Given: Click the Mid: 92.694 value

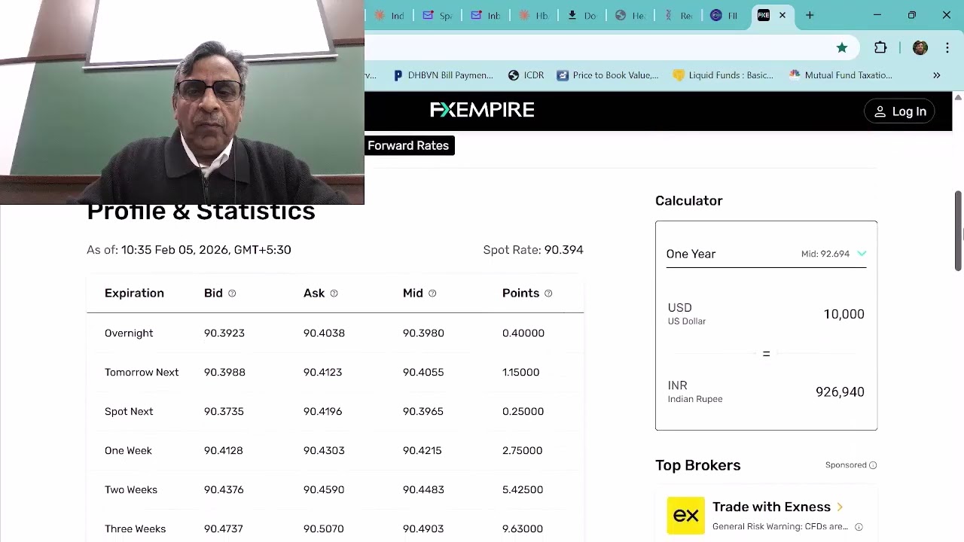Looking at the screenshot, I should click(x=825, y=254).
